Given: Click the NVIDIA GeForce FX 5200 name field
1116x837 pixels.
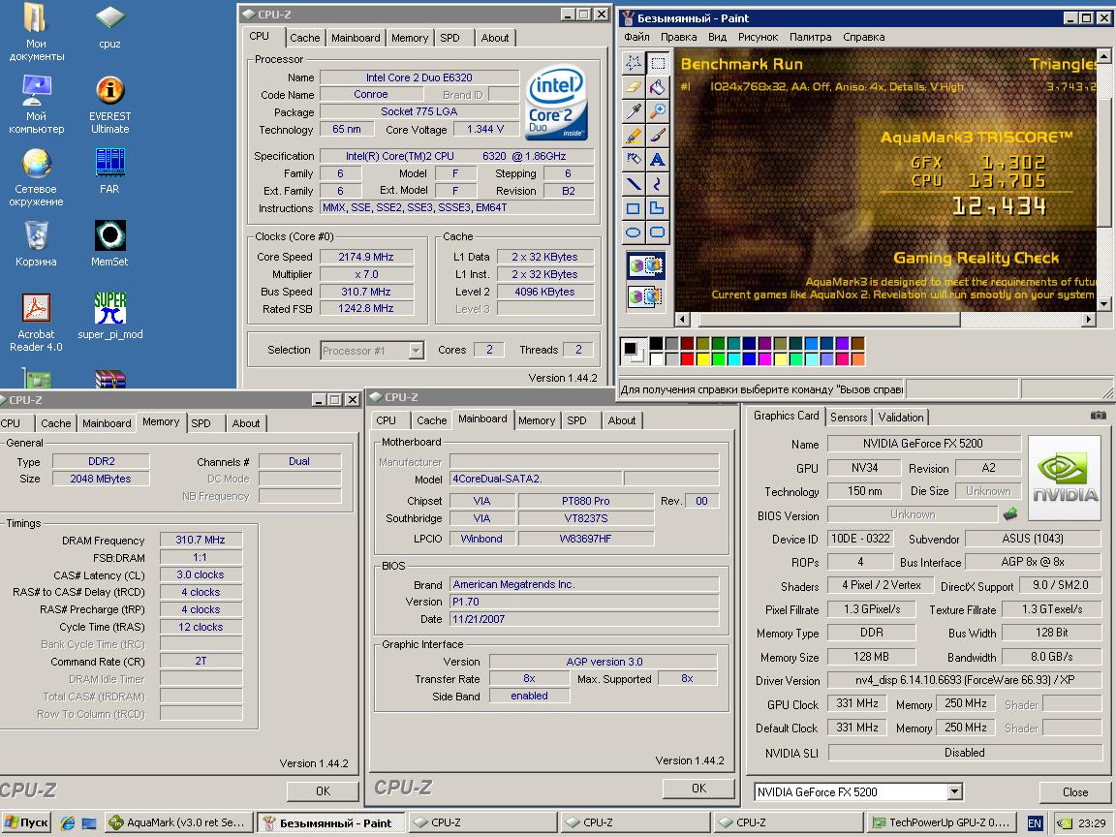Looking at the screenshot, I should pyautogui.click(x=923, y=444).
